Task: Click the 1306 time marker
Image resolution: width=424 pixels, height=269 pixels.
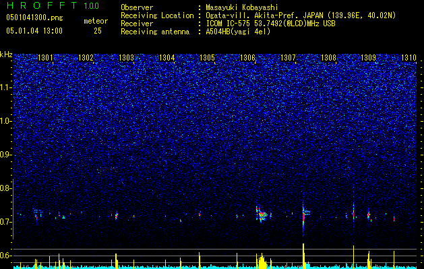Action: pyautogui.click(x=247, y=57)
